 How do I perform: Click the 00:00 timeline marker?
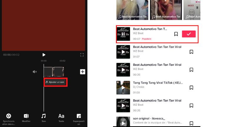tap(44, 61)
